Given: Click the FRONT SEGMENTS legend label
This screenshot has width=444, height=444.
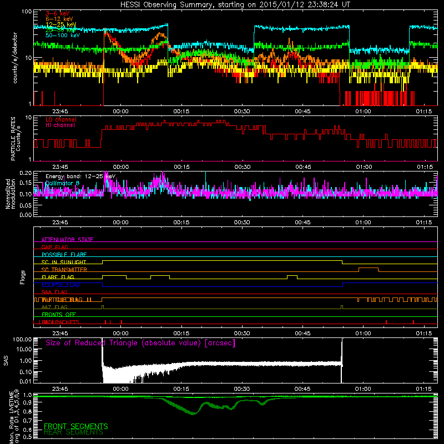Looking at the screenshot, I should 76,426.
